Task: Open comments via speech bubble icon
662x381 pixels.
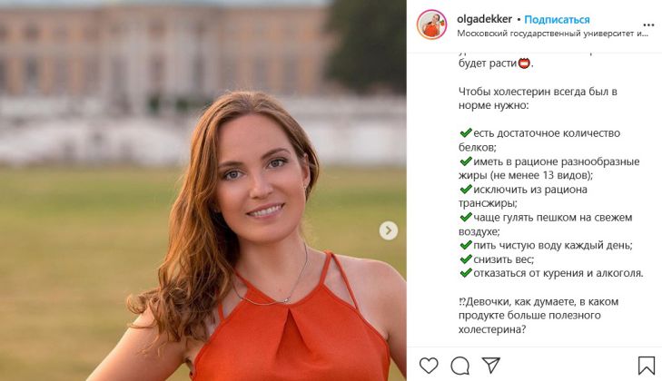Action: click(460, 366)
